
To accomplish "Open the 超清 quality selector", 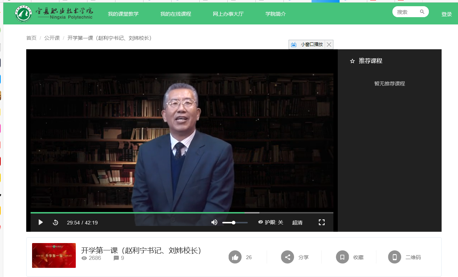I will point(297,223).
